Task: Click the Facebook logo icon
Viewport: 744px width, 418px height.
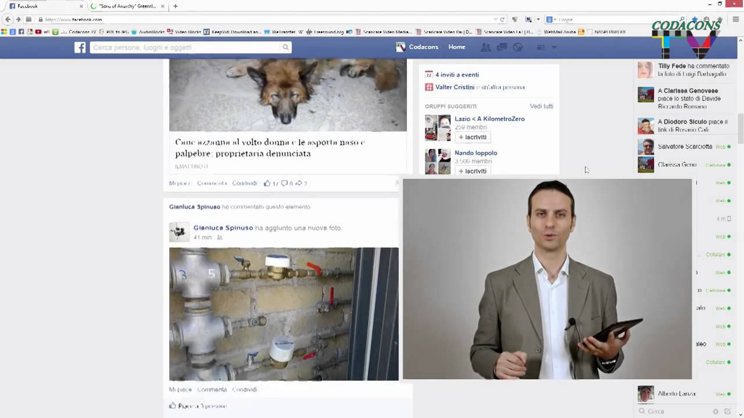Action: pos(80,48)
